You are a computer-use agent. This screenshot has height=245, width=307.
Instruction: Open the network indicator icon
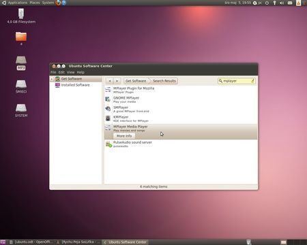[274, 3]
